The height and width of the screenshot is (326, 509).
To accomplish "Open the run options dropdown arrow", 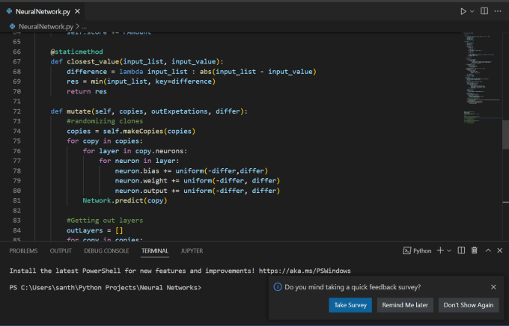I will point(472,11).
